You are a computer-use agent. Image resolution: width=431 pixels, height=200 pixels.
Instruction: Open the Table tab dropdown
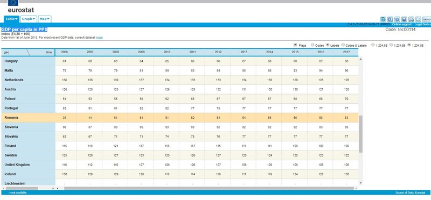[11, 19]
